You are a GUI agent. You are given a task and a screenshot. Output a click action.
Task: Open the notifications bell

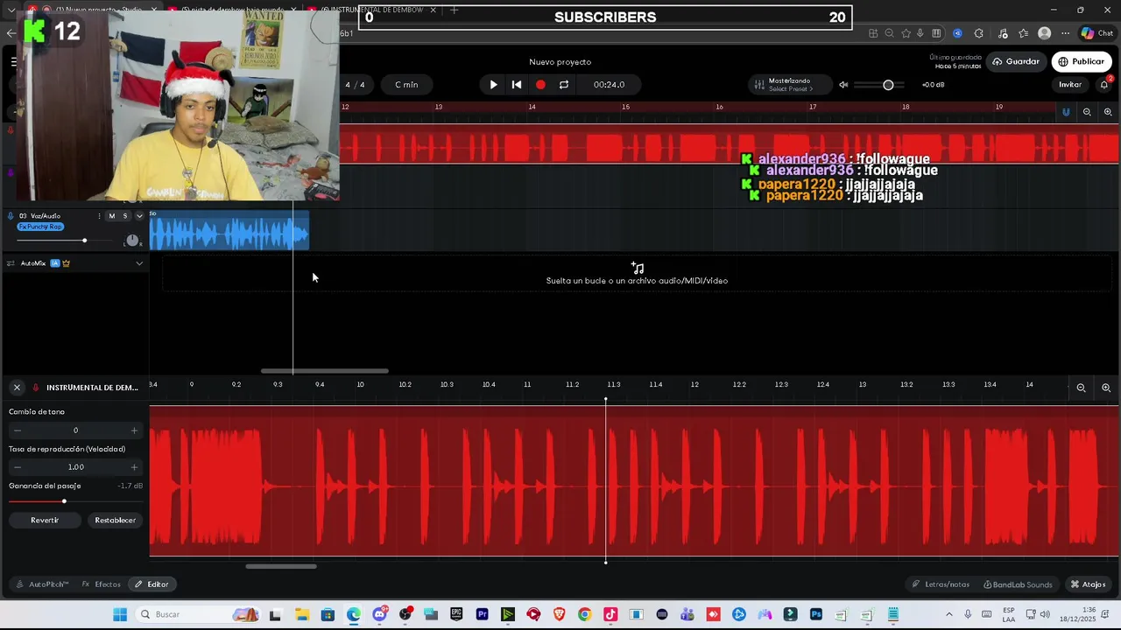1104,85
